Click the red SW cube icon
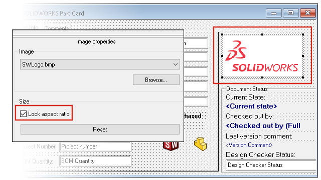Screen dimensions: 321x180 (171, 145)
